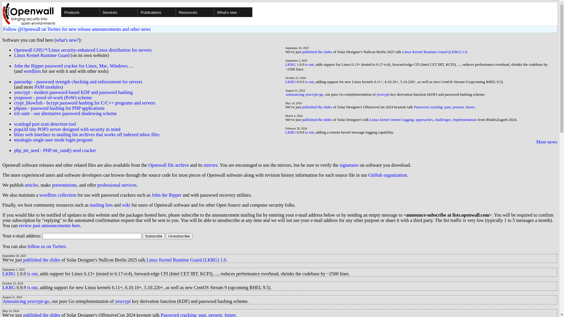This screenshot has width=564, height=317.
Task: Open sidebar 'Linux kernel remote logging' talk link
Action: [423, 120]
